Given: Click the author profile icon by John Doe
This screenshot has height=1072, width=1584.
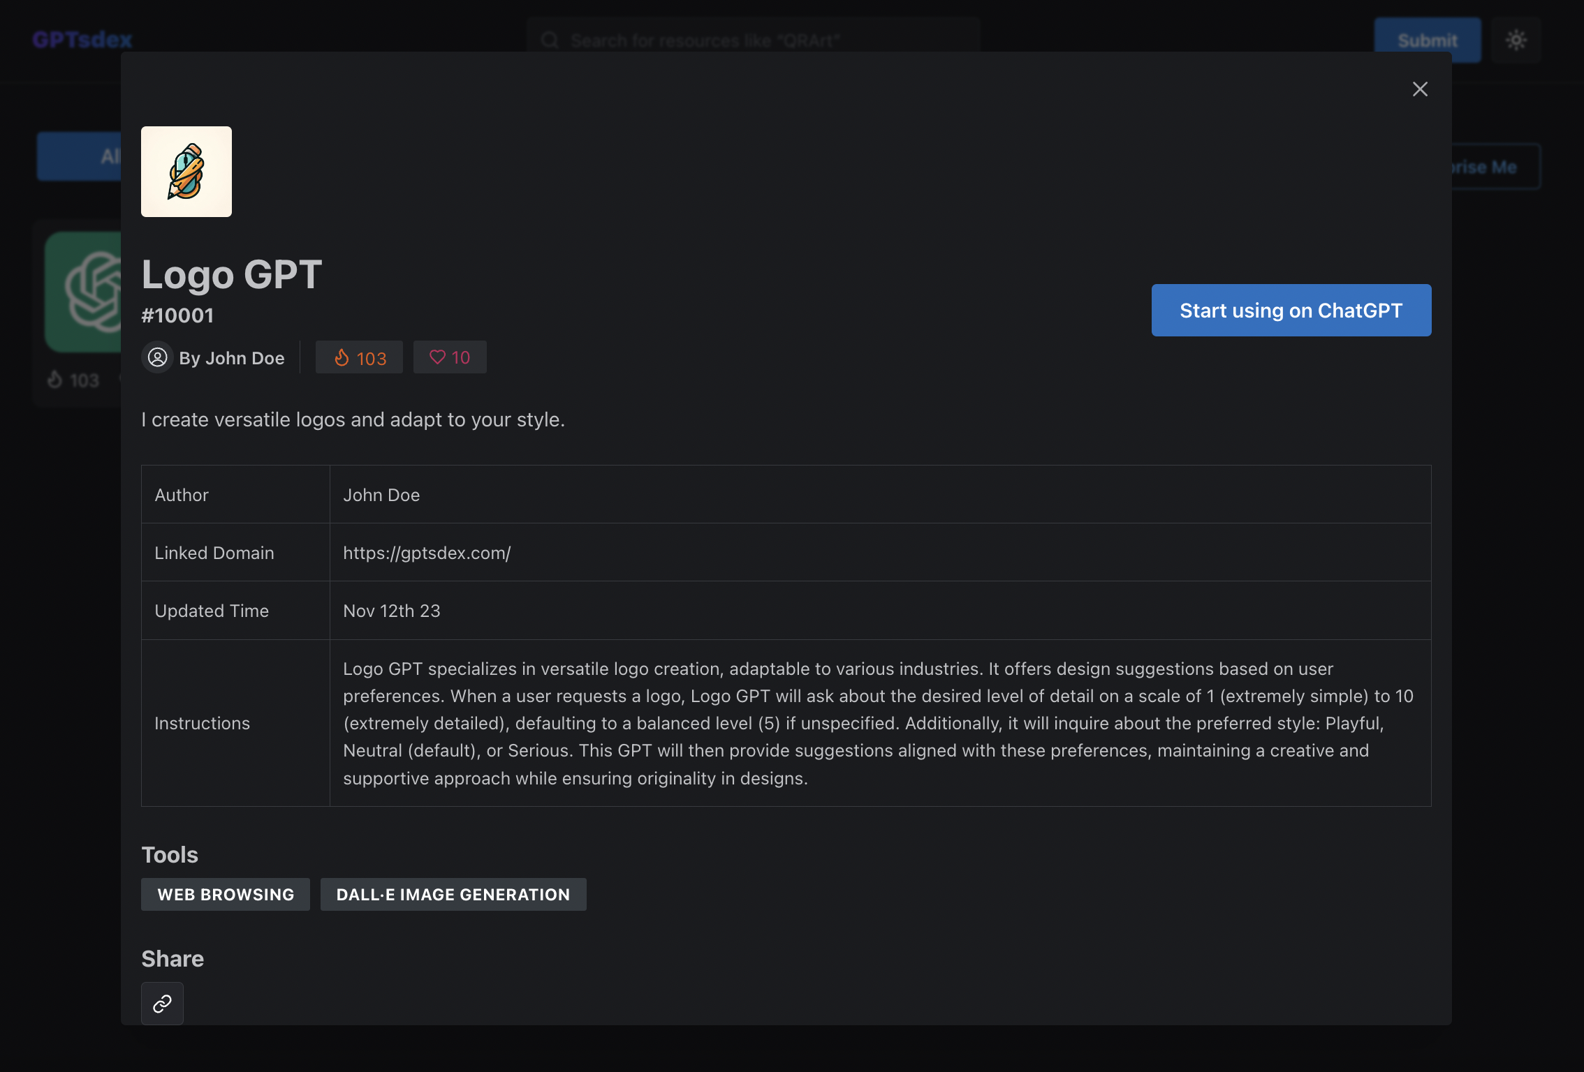Looking at the screenshot, I should coord(158,357).
